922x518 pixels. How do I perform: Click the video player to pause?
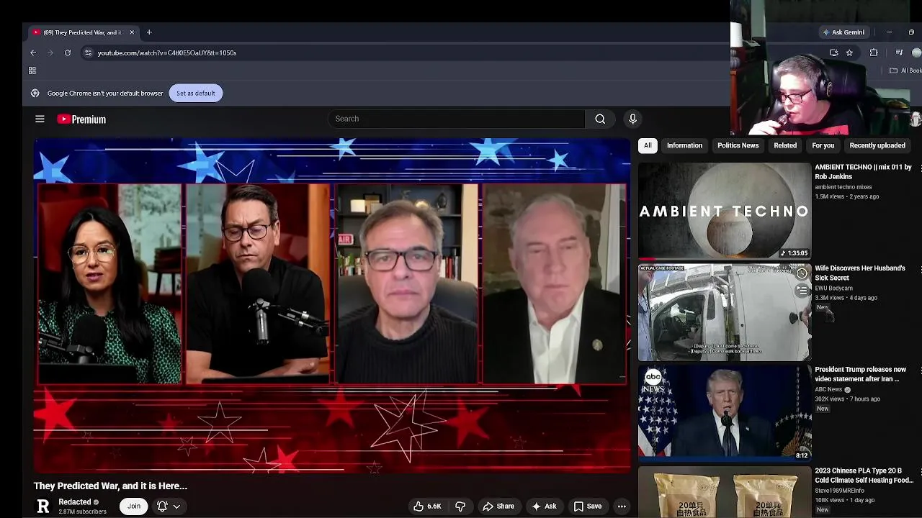332,306
